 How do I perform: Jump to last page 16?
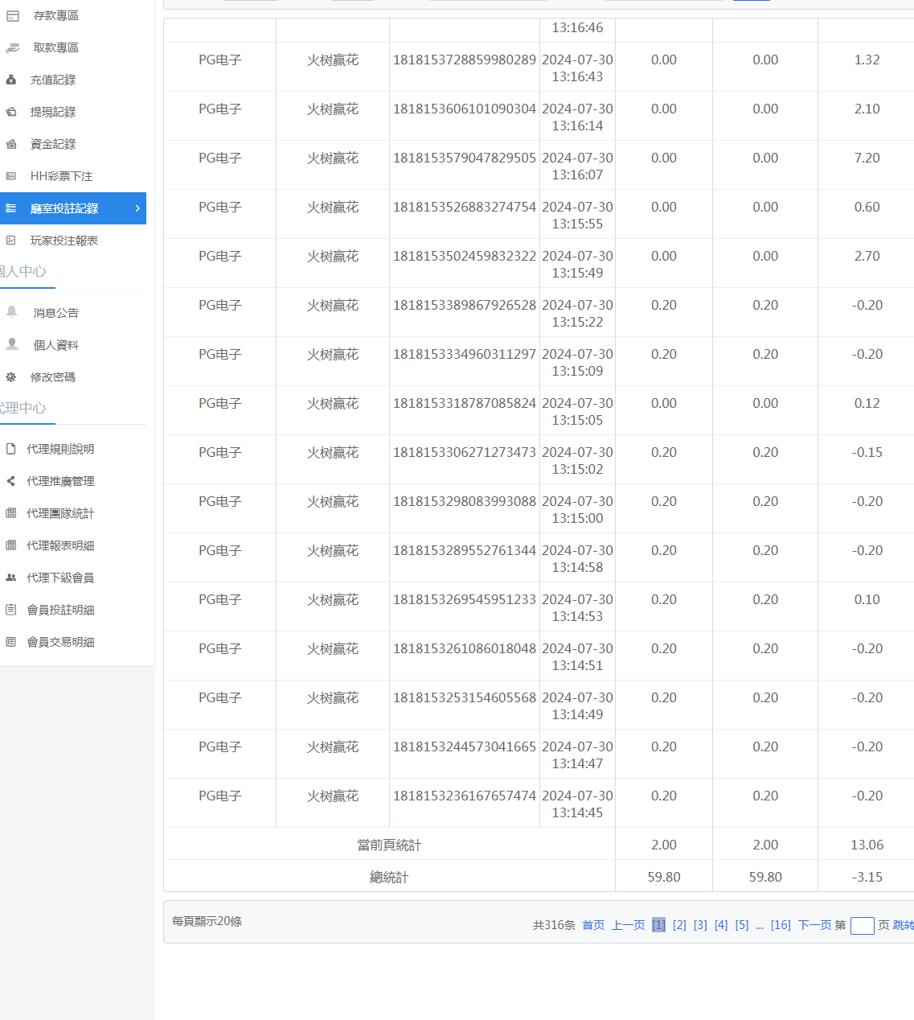pyautogui.click(x=781, y=925)
